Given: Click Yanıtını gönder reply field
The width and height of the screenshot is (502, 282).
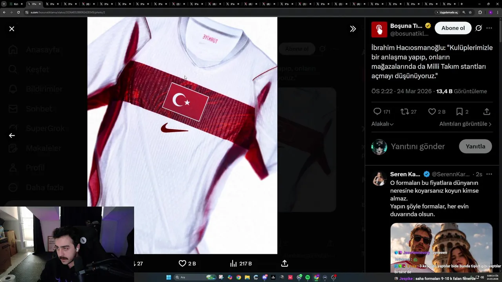Looking at the screenshot, I should tap(418, 146).
